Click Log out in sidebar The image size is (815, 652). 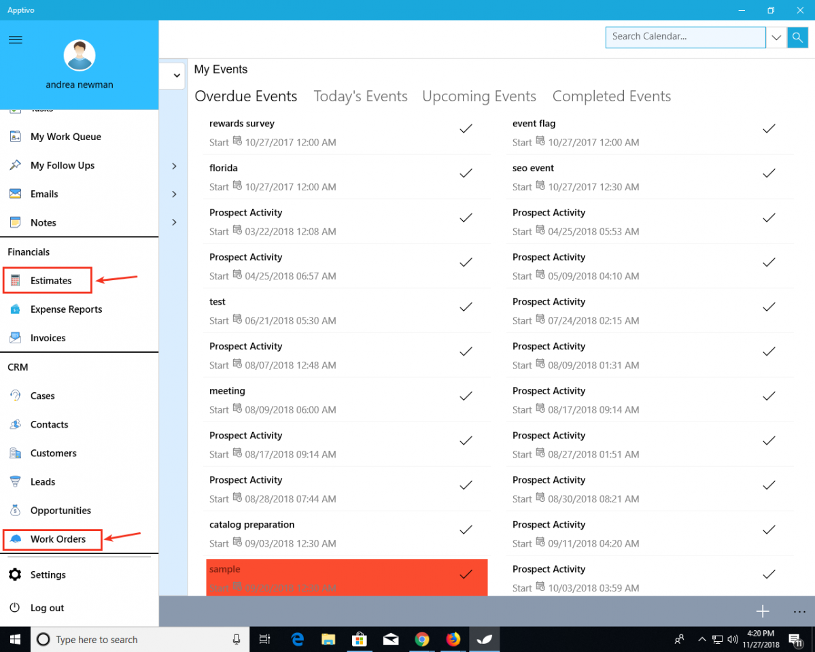coord(47,608)
